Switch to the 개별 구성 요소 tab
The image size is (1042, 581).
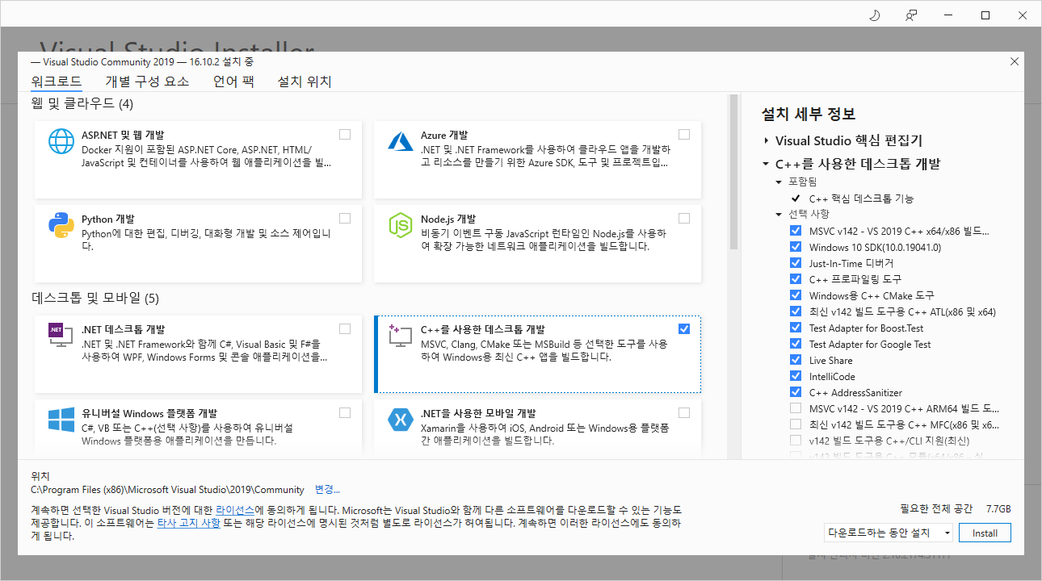[147, 82]
